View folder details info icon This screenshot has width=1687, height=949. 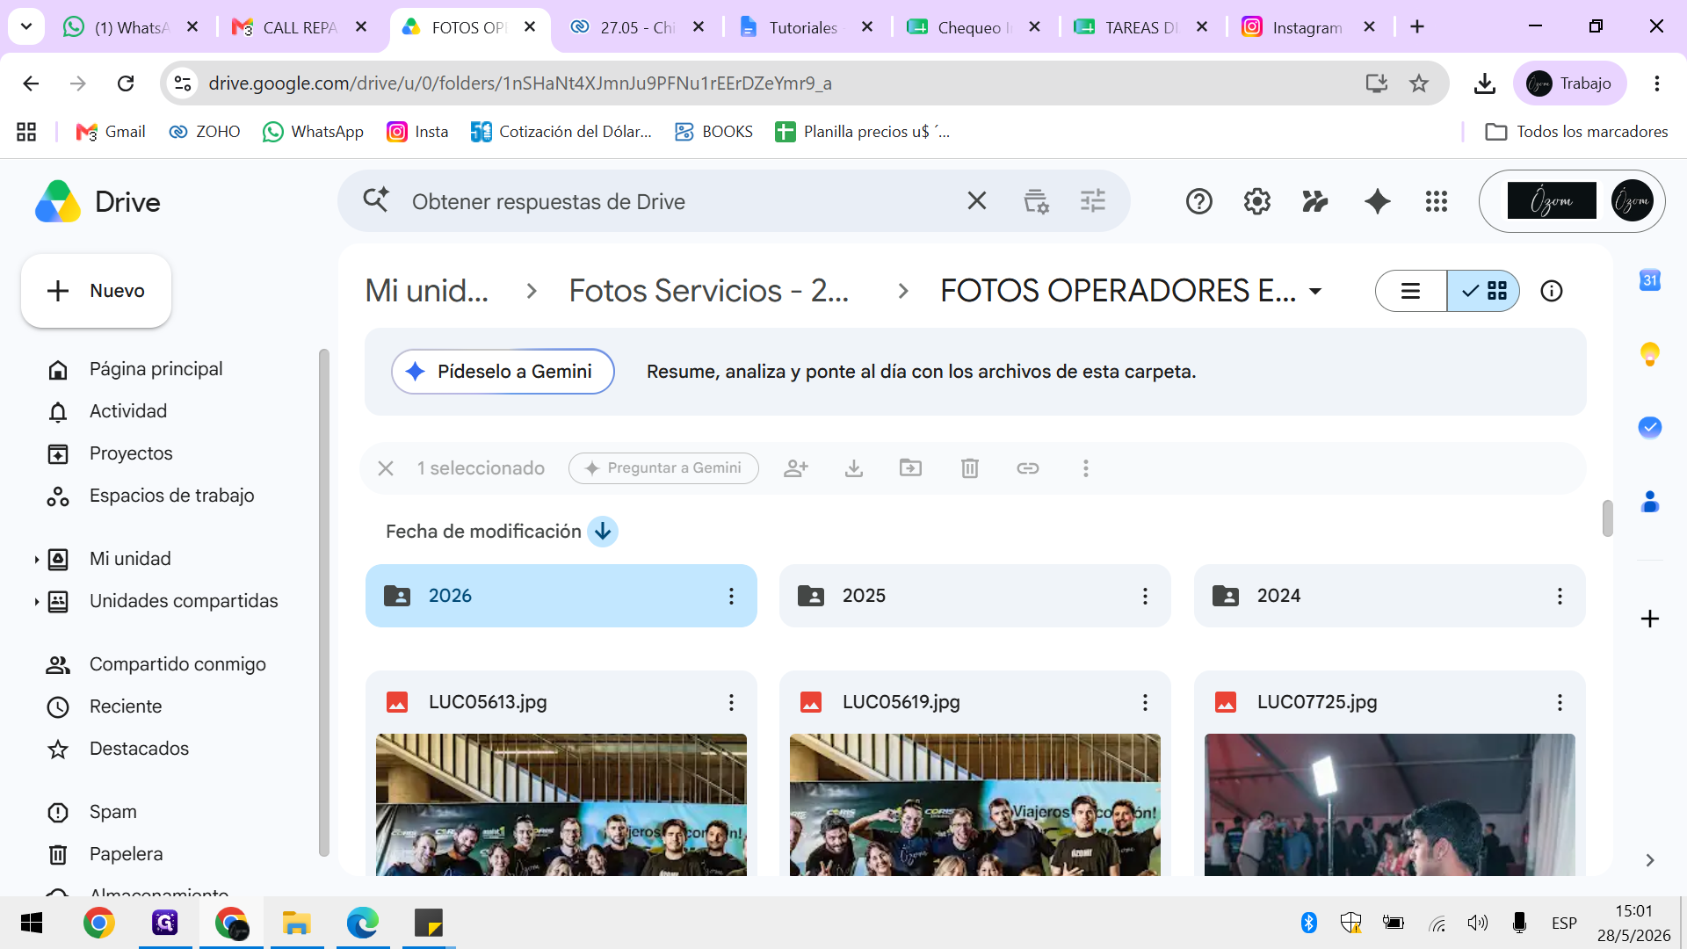pos(1551,291)
